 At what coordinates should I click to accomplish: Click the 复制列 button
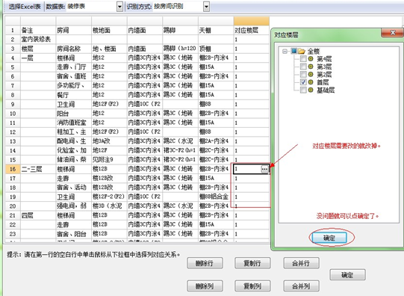click(x=252, y=286)
